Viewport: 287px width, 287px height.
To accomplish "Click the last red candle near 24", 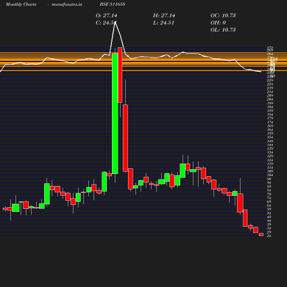I will click(x=261, y=234).
